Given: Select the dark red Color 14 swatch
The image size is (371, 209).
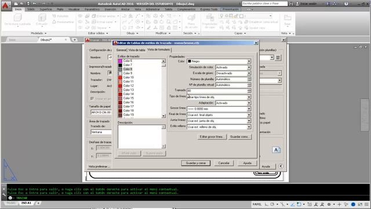Looking at the screenshot, I should 120,94.
